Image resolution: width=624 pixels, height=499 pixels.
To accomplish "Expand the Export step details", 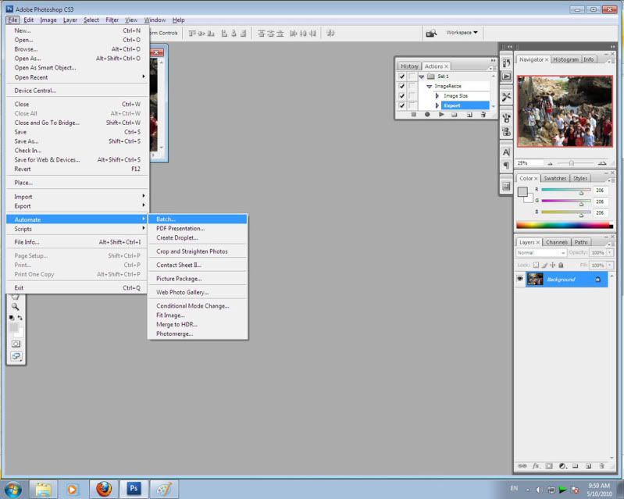I will (x=437, y=105).
